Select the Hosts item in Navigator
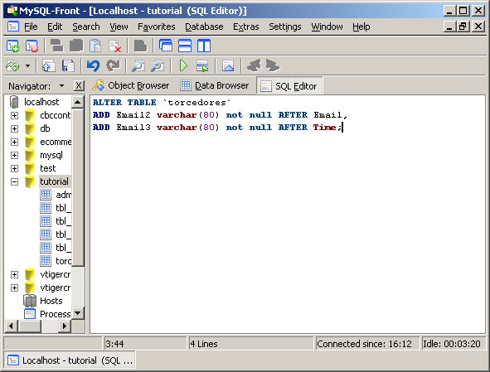Screen dimensions: 490x372 coord(51,301)
